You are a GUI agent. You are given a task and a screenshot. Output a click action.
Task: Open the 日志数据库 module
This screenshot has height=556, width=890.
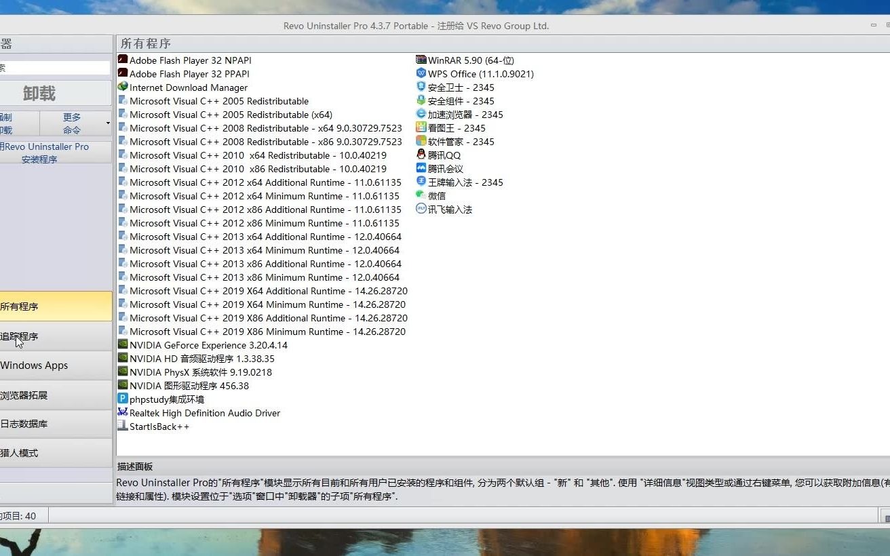[56, 424]
